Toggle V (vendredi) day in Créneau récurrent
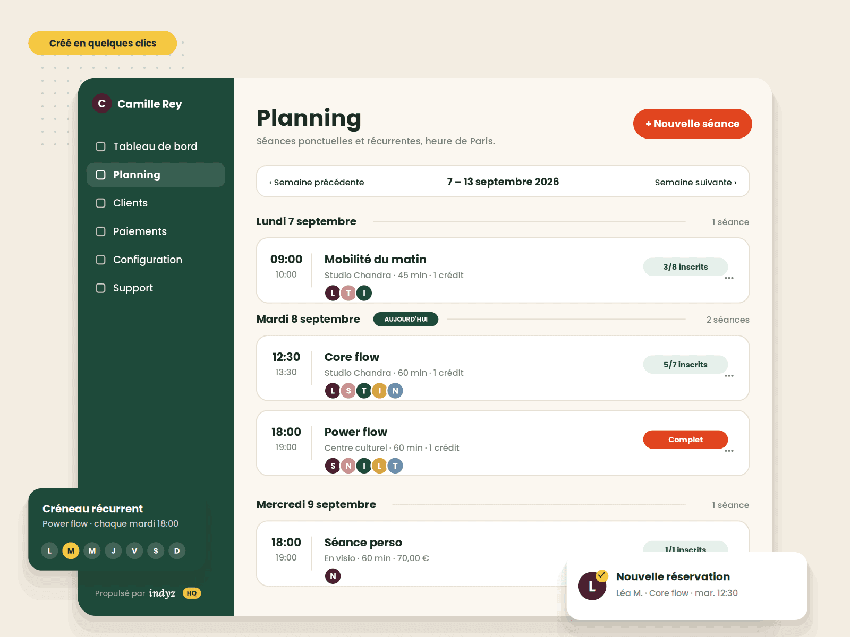 pos(134,550)
